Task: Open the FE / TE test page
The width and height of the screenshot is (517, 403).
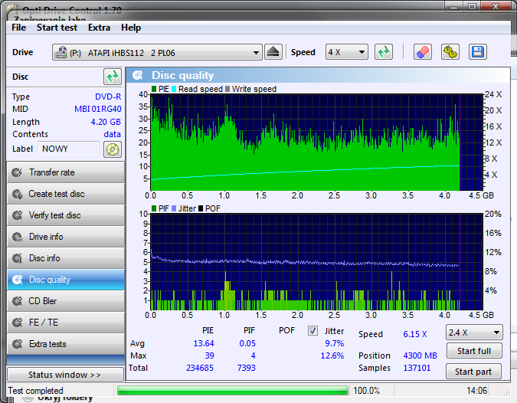Action: coord(66,323)
